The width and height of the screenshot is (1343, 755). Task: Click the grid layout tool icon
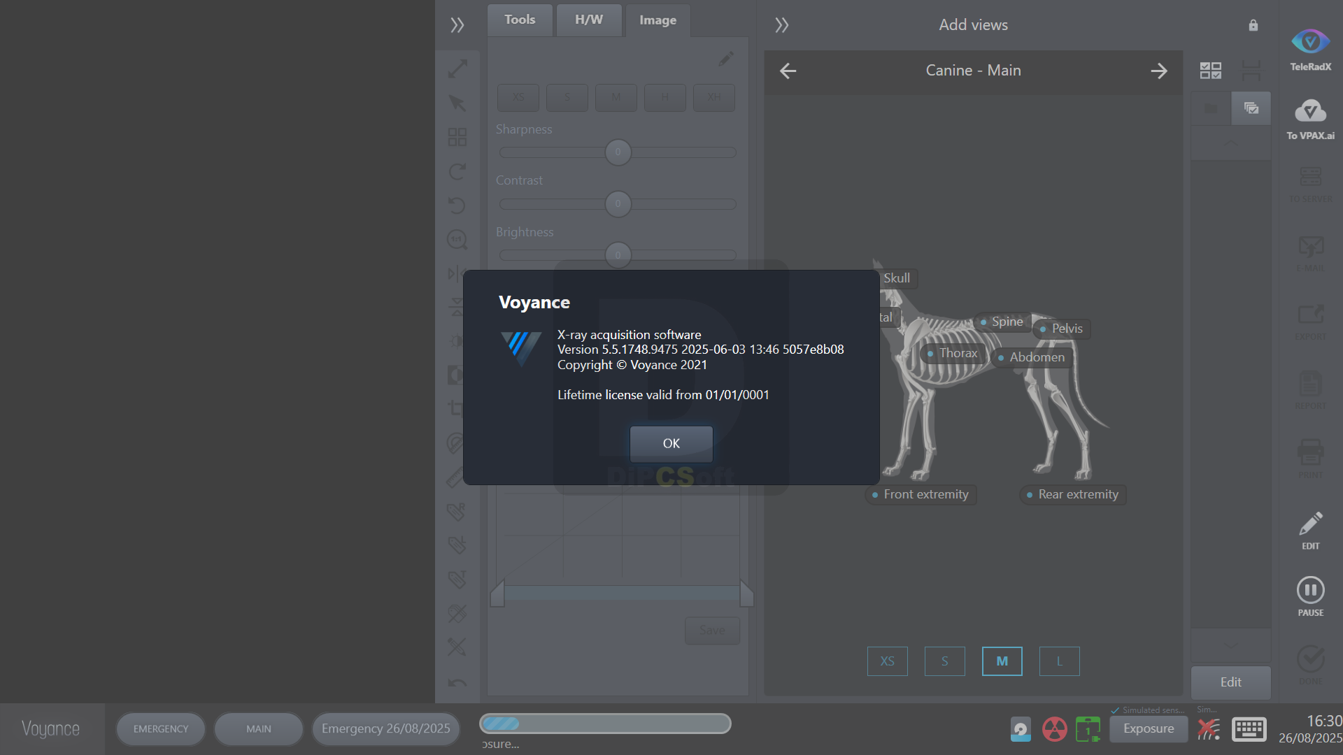pos(457,137)
